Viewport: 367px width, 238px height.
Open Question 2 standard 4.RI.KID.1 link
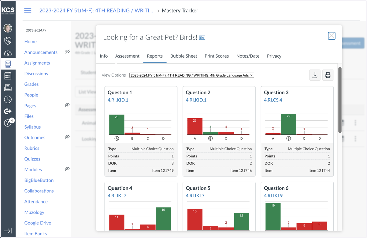tap(196, 100)
